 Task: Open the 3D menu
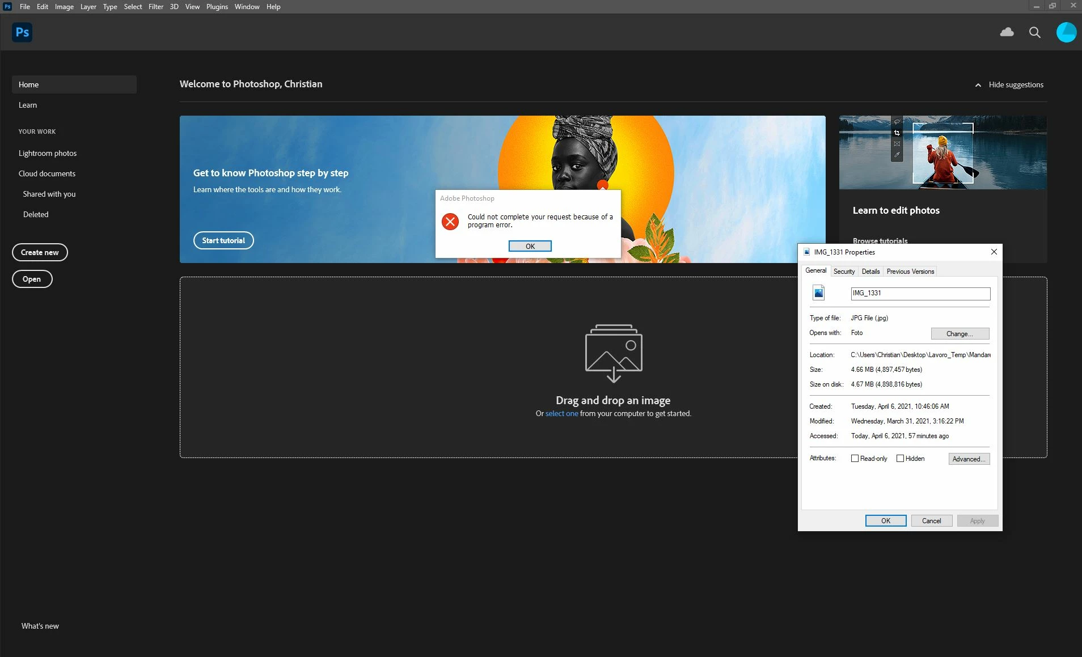tap(174, 7)
